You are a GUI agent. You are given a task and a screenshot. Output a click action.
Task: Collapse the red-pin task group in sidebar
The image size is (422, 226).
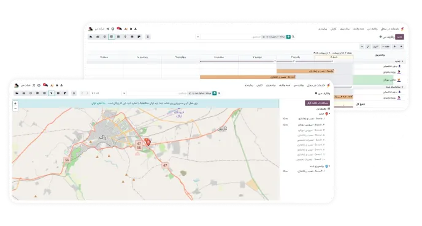[x=329, y=114]
